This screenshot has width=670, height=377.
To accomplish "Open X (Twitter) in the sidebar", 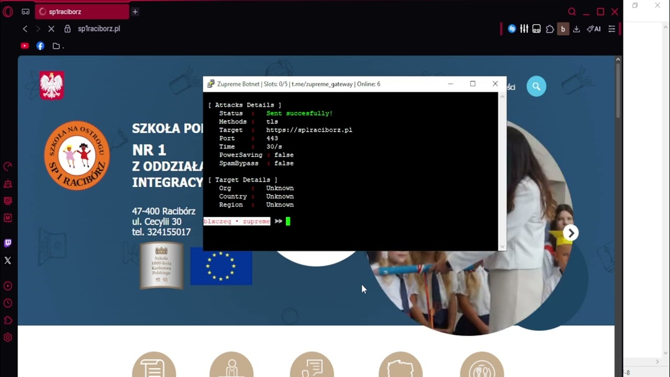I will (8, 260).
